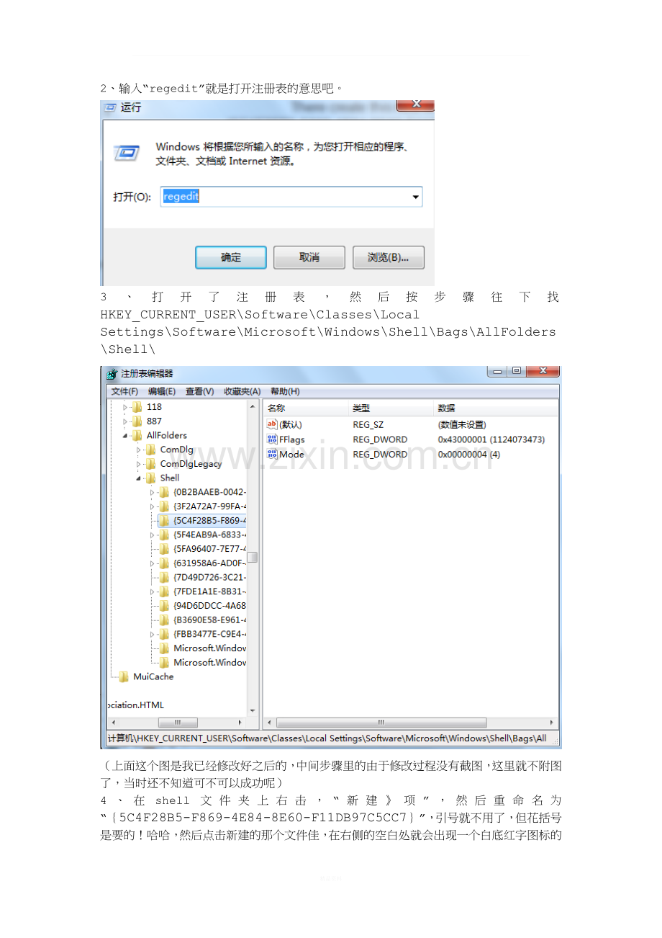
Task: Click the FFlags DWORD value icon
Action: point(272,439)
